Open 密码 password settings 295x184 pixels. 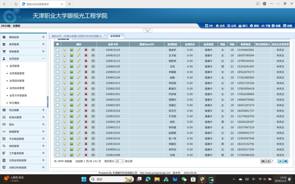(x=254, y=26)
